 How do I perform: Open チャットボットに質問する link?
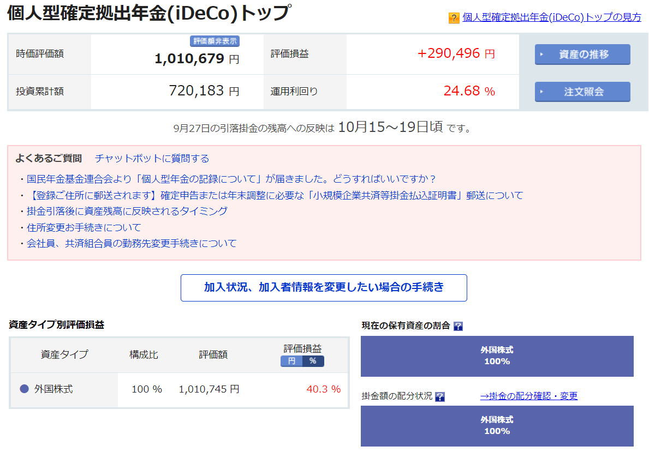click(x=152, y=158)
